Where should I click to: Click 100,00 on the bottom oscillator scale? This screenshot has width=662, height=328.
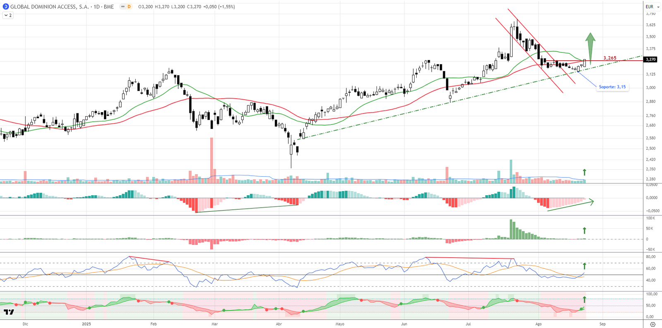point(652,294)
